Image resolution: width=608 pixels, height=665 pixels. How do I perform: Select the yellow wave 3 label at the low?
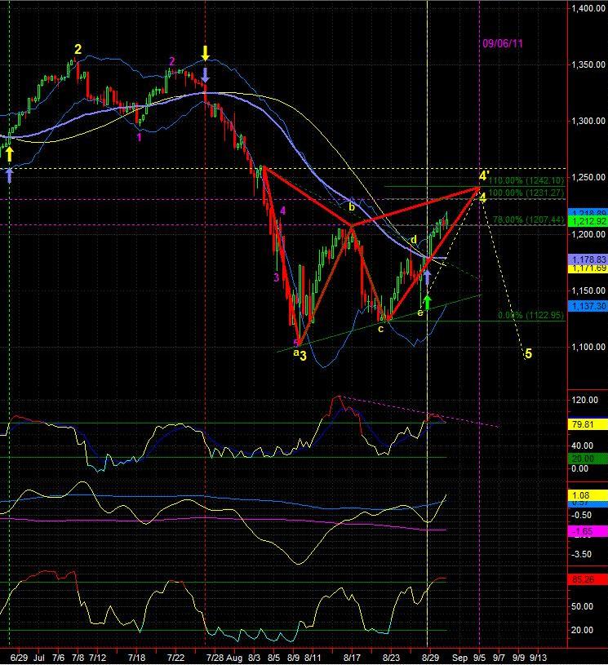click(x=302, y=355)
